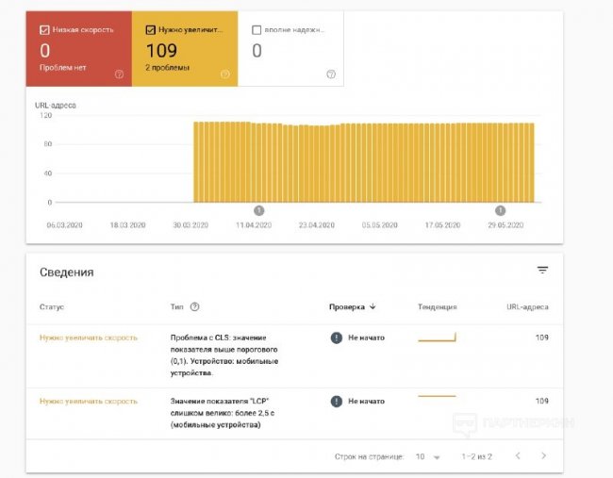613x478 pixels.
Task: Go to previous page with left chevron
Action: click(517, 456)
